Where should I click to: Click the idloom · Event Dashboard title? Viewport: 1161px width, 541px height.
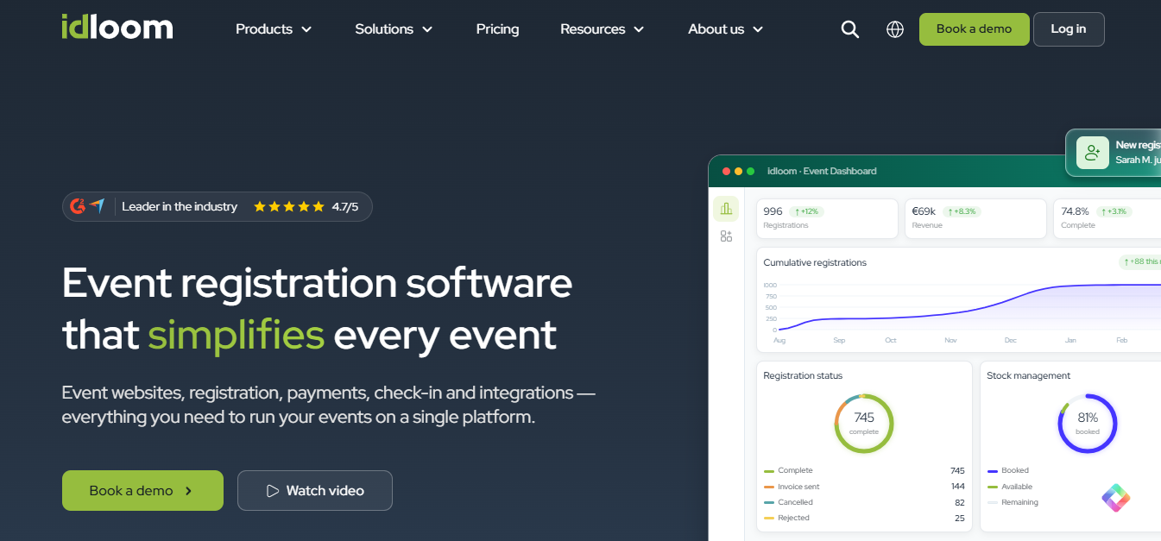tap(822, 171)
